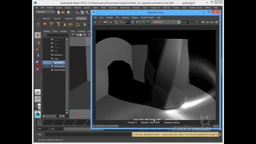This screenshot has width=256, height=144.
Task: Pause IPR tuning with pause button
Action: click(x=203, y=22)
